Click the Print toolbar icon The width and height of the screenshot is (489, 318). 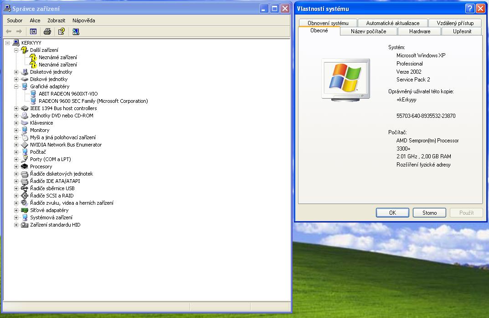47,31
